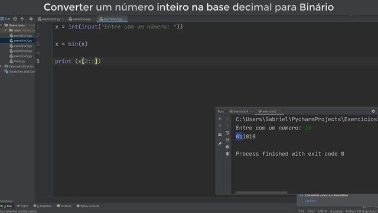Image resolution: width=378 pixels, height=213 pixels.
Task: Click the restore layout icon in Run panel
Action: tap(220, 135)
